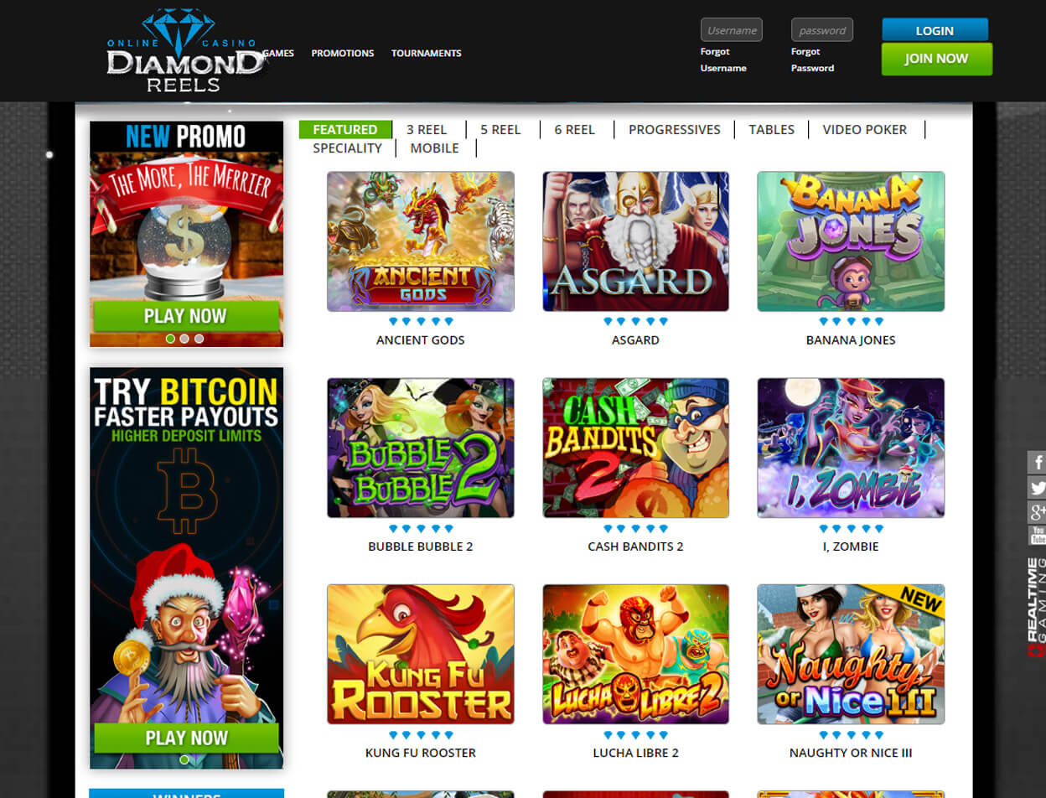Open the Banana Jones game thumbnail
Screen dimensions: 1046x798
coord(851,241)
